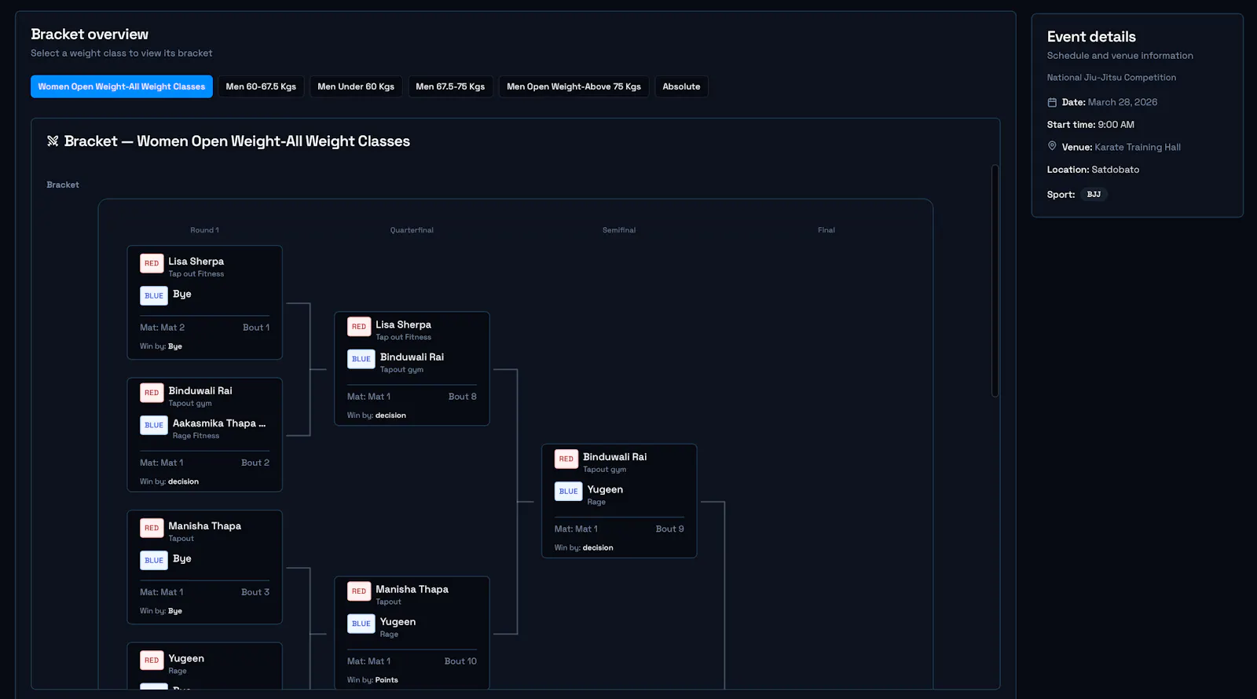Click Binduwali Rai name in Bout 2 card
The height and width of the screenshot is (699, 1257).
tap(200, 391)
